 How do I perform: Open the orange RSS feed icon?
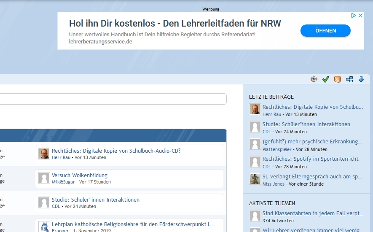[x=337, y=79]
